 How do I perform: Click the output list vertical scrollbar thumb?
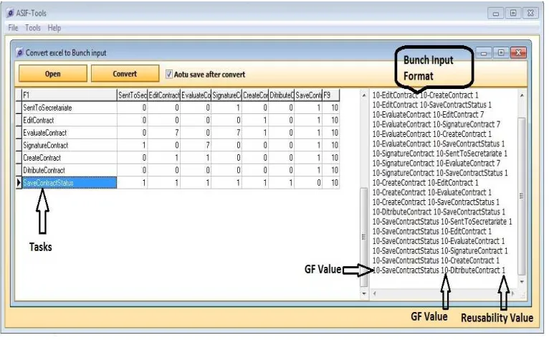pyautogui.click(x=522, y=197)
